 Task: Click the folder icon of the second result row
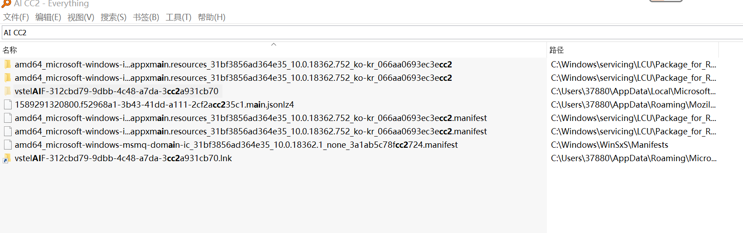pos(7,78)
